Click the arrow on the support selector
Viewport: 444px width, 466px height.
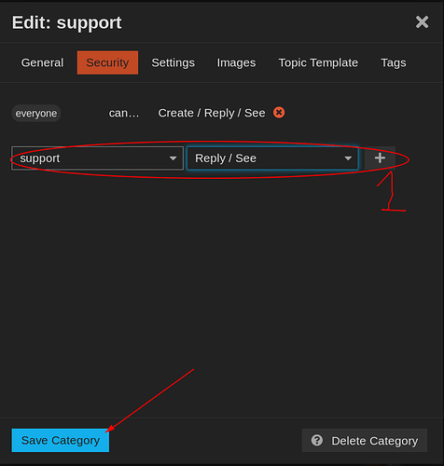[173, 158]
